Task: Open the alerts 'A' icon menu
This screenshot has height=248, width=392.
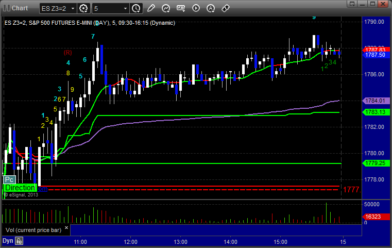Action: pyautogui.click(x=211, y=8)
